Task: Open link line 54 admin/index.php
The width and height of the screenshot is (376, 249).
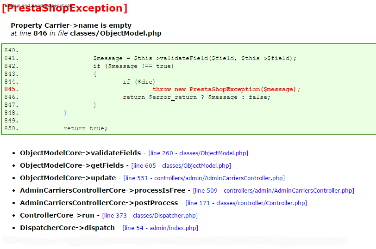Action: [x=160, y=228]
